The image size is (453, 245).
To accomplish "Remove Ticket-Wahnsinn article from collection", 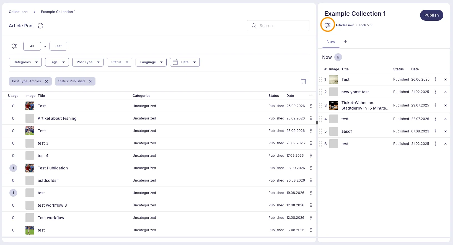I will [x=446, y=105].
